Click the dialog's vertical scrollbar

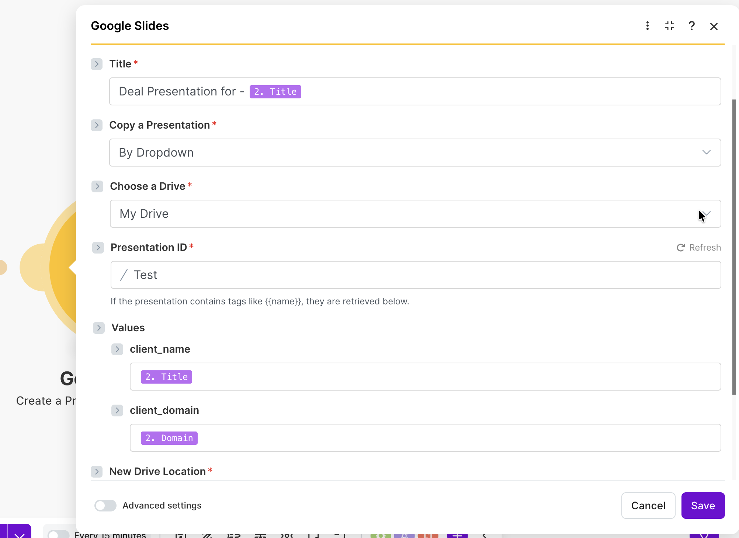click(x=734, y=247)
